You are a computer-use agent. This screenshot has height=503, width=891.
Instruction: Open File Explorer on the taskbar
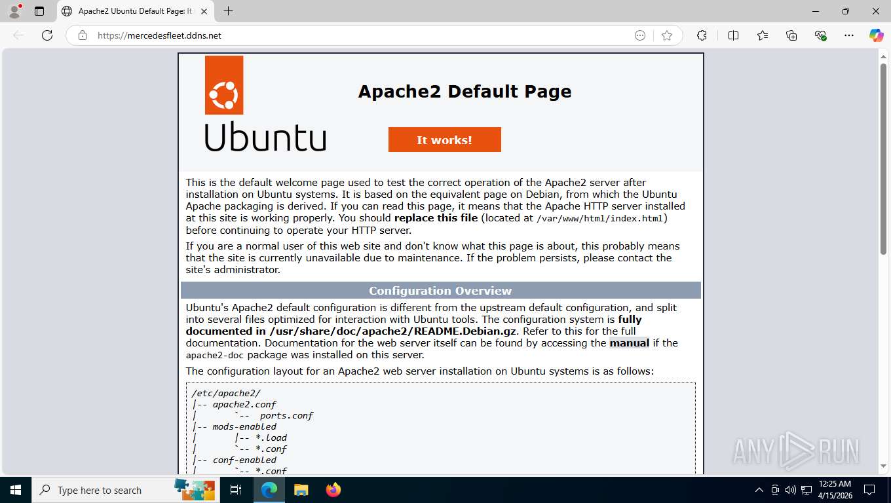pyautogui.click(x=301, y=490)
